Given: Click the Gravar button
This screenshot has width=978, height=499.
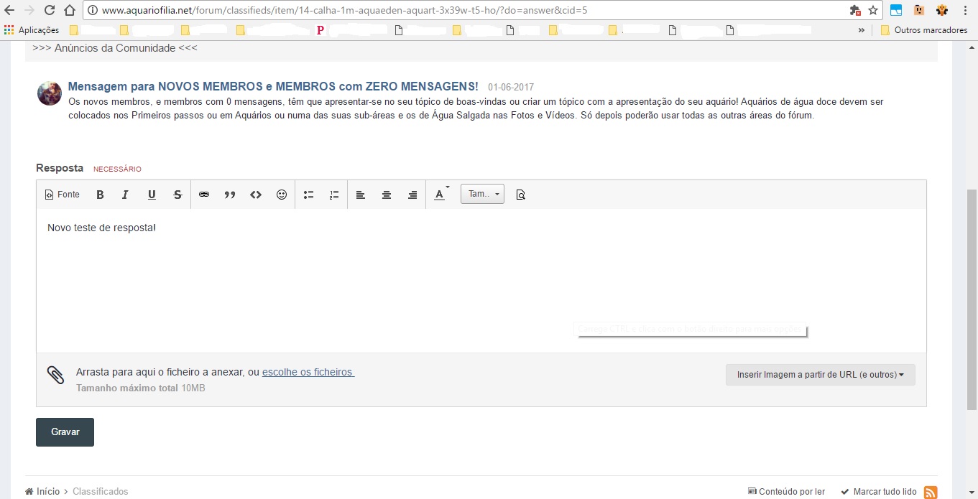Looking at the screenshot, I should [x=65, y=432].
